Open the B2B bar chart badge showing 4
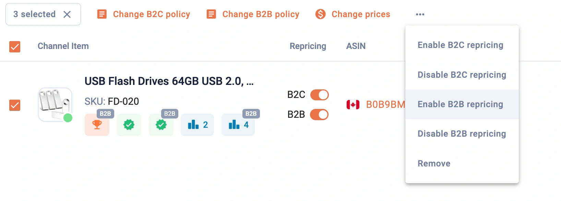 238,125
